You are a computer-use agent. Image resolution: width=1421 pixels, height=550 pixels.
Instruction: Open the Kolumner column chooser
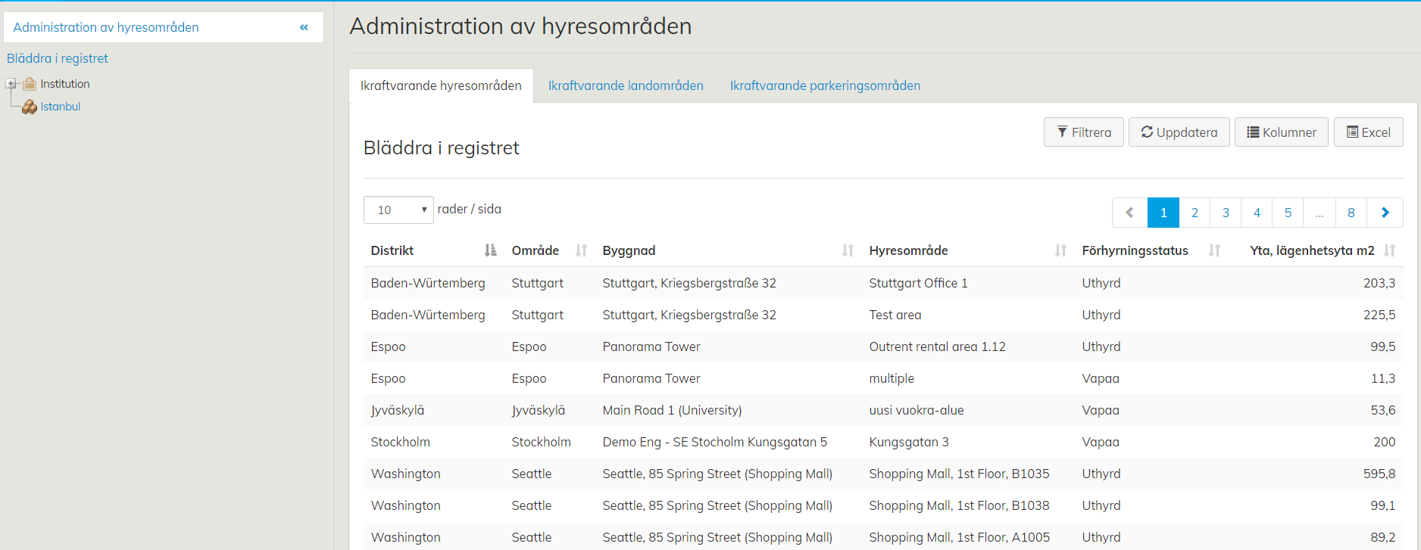(1281, 132)
